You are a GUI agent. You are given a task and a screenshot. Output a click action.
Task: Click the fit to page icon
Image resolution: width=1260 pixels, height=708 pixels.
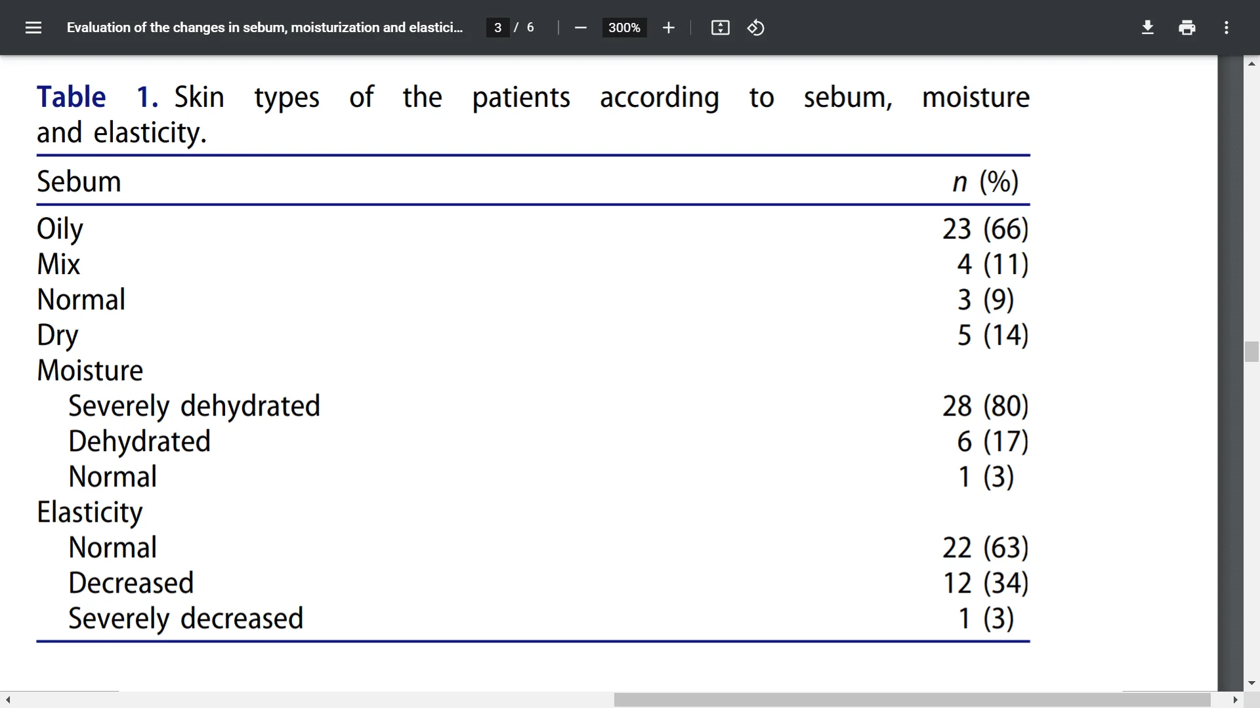click(x=719, y=28)
